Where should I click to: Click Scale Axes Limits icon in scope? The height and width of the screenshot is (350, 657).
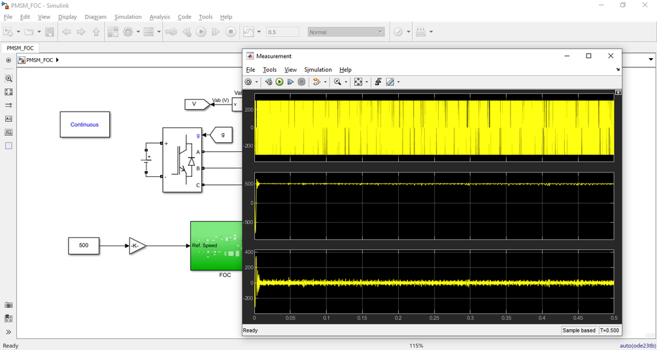(358, 82)
